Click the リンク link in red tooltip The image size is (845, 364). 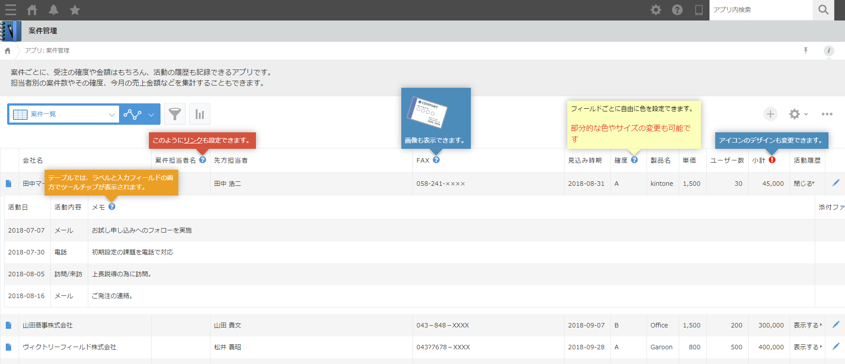[193, 140]
